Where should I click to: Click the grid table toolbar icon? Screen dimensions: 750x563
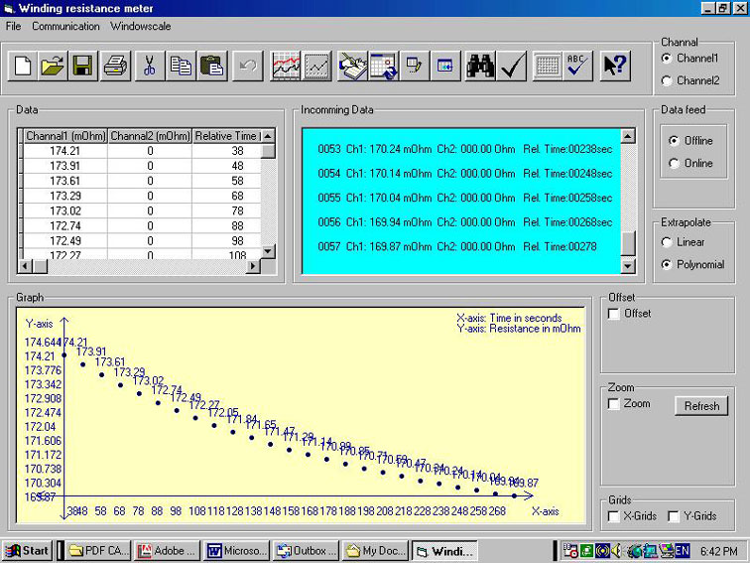547,66
